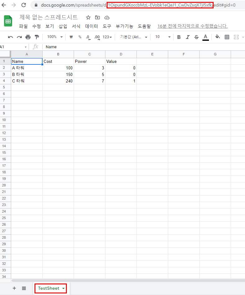Viewport: 245px width, 295px height.
Task: Select the cell containing 150
Action: point(58,74)
